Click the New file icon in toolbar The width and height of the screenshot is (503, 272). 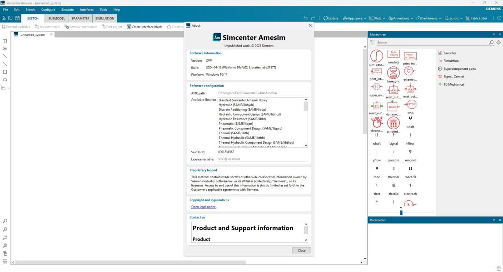click(x=4, y=18)
